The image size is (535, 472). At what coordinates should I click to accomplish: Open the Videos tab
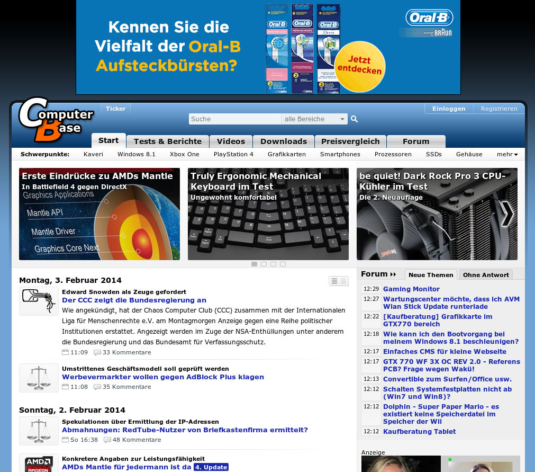point(231,141)
